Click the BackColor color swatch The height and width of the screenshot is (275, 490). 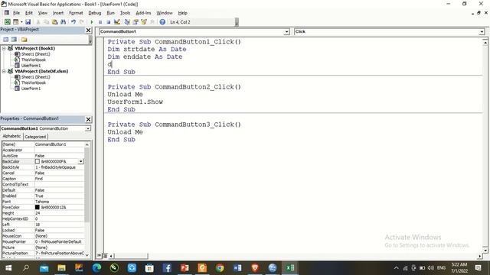38,161
